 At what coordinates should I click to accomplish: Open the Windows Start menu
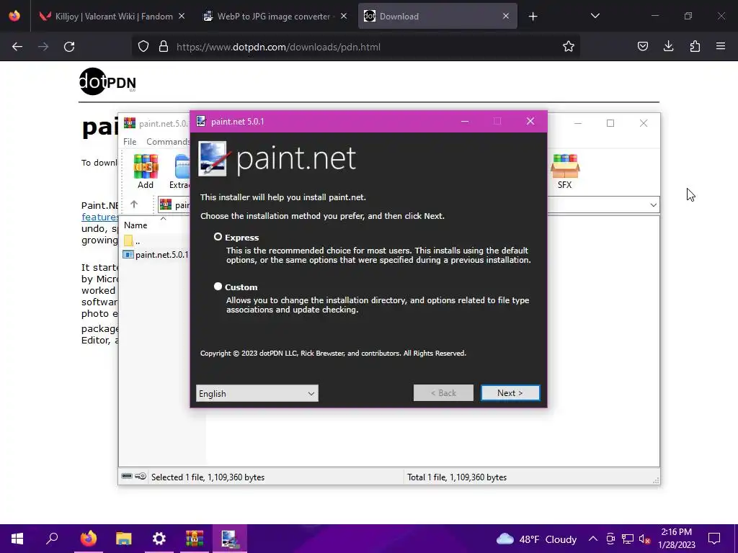click(x=17, y=539)
